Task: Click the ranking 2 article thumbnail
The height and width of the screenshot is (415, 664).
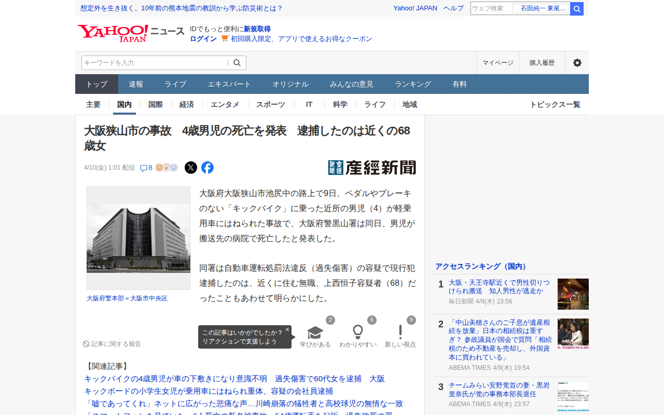Action: (573, 334)
